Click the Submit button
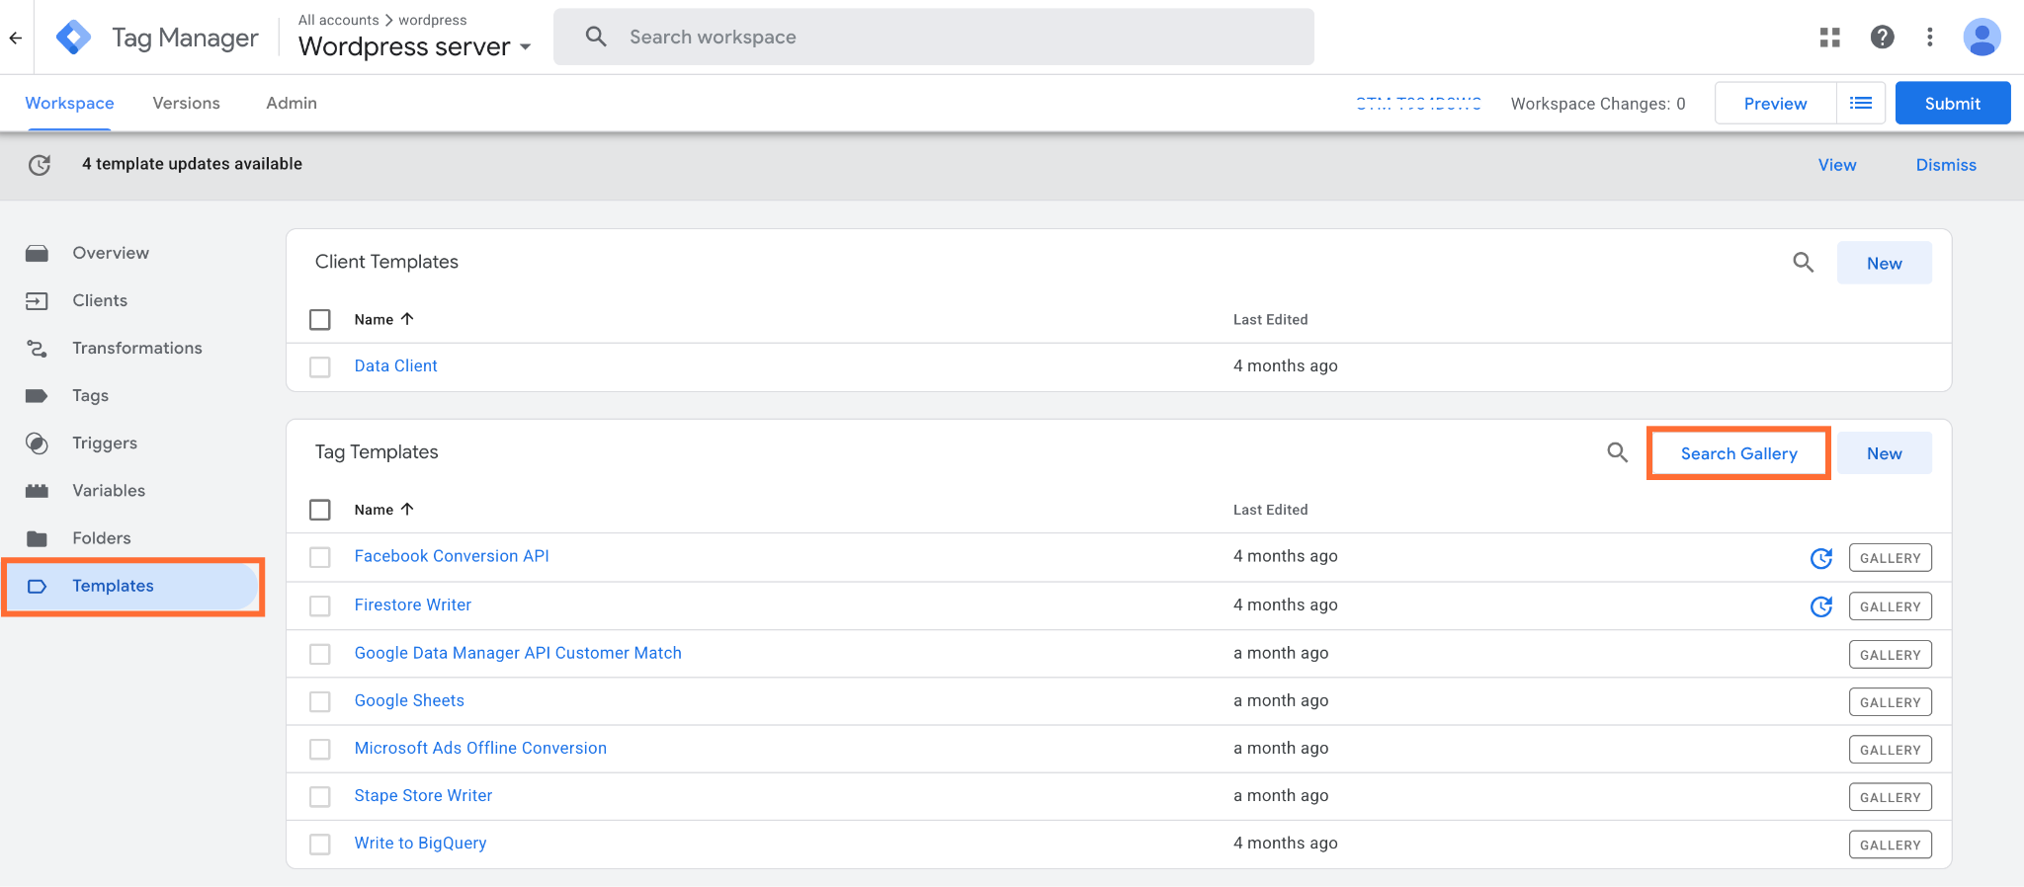 (1953, 103)
